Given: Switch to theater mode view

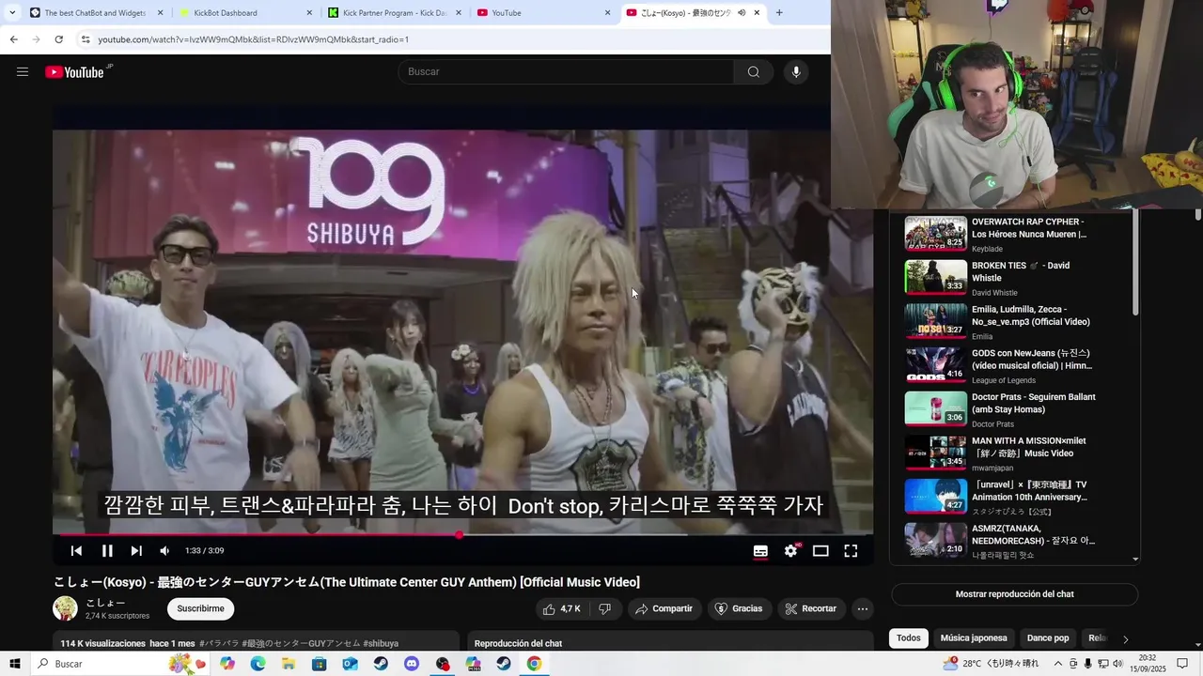Looking at the screenshot, I should [x=820, y=551].
